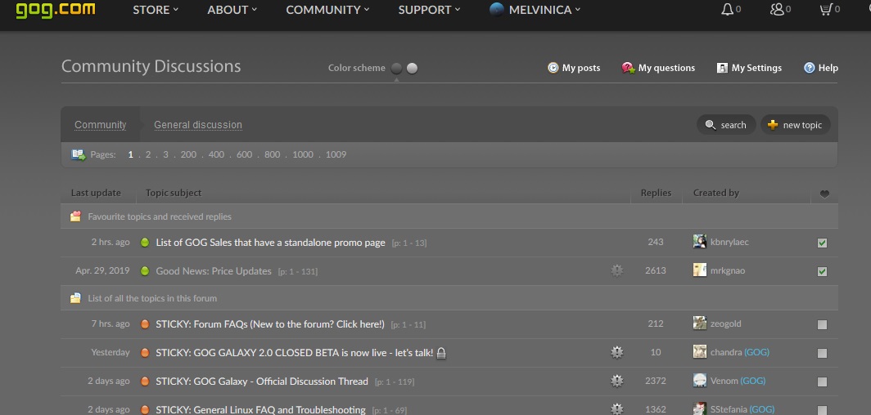
Task: Open List of GOG Sales standalone promo topic
Action: [x=270, y=242]
